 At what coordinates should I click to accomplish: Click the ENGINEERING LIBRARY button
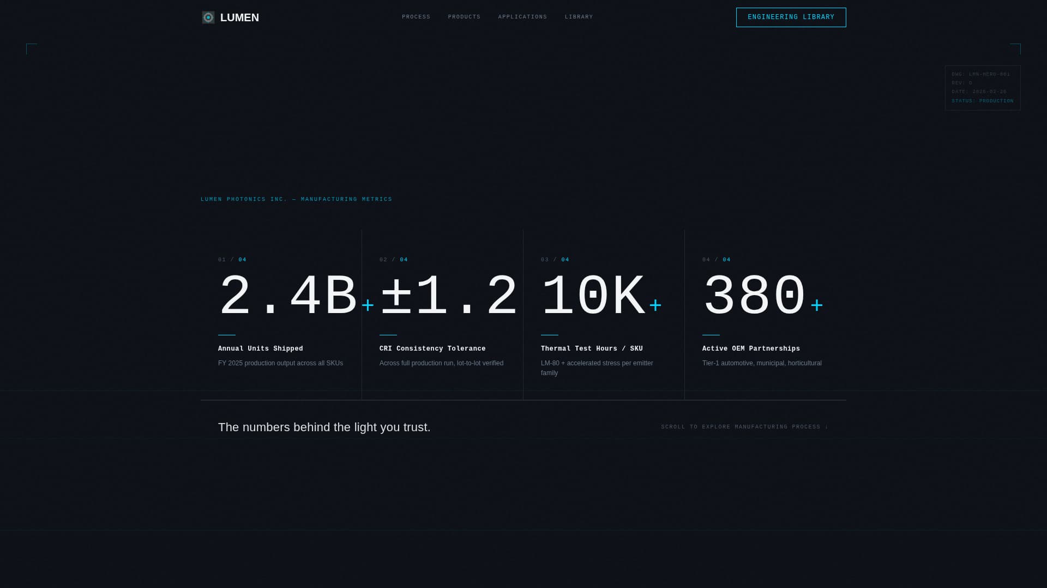click(x=791, y=17)
